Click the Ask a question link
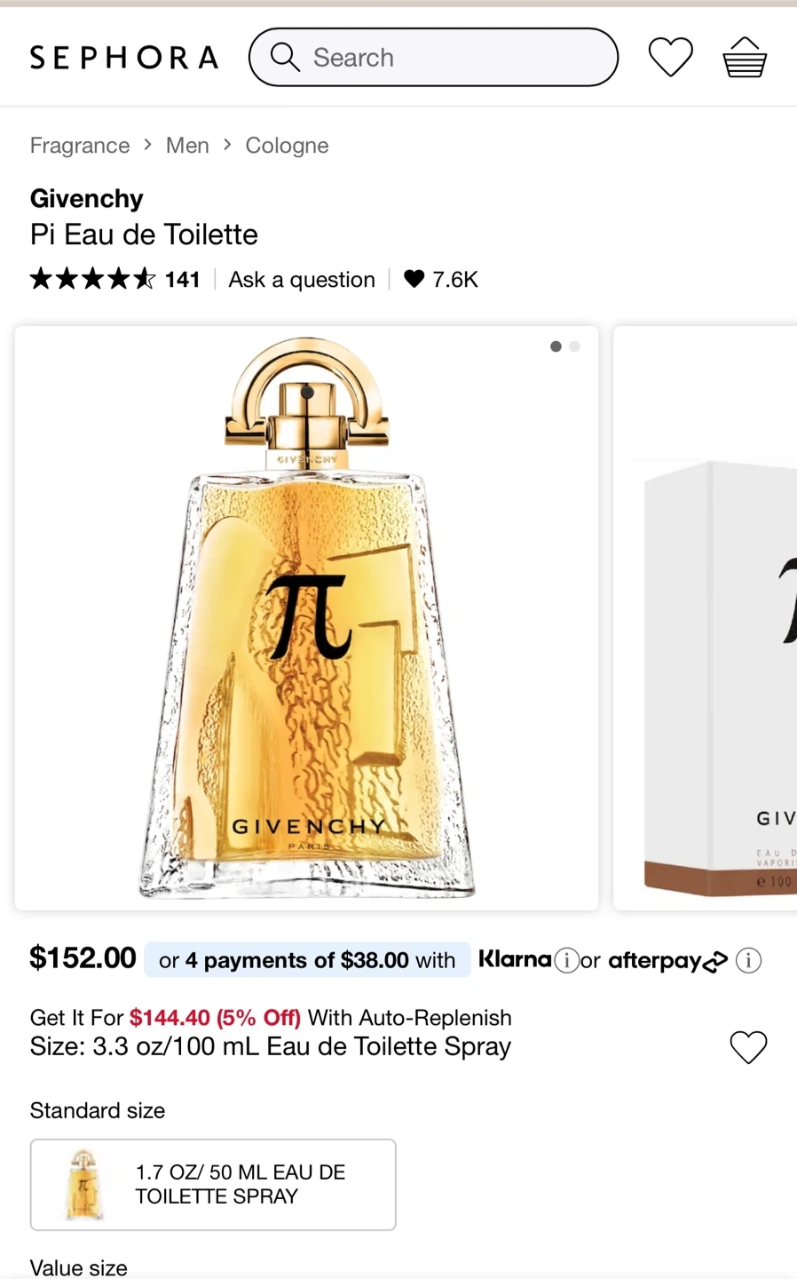The height and width of the screenshot is (1279, 797). coord(302,279)
